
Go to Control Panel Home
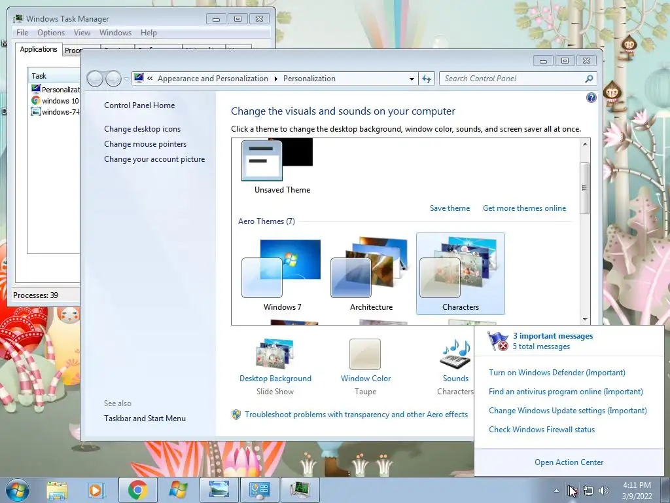[139, 105]
